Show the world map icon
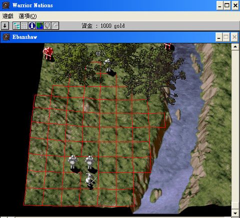240x218 pixels. point(39,26)
